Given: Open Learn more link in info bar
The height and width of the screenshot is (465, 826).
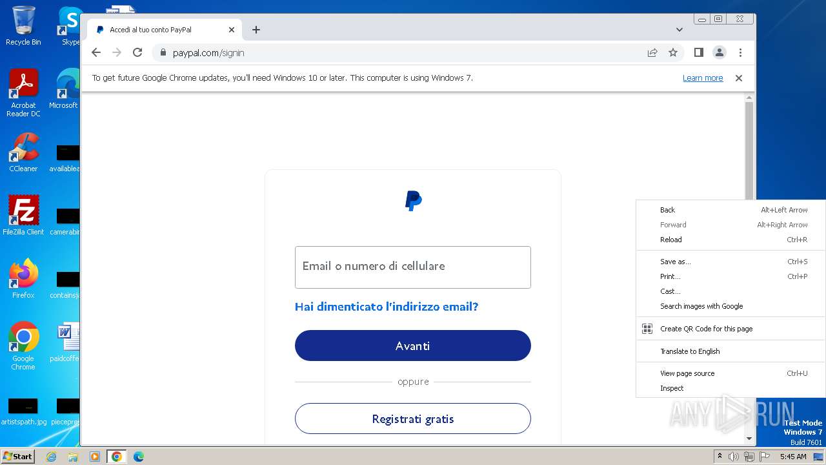Looking at the screenshot, I should tap(703, 78).
